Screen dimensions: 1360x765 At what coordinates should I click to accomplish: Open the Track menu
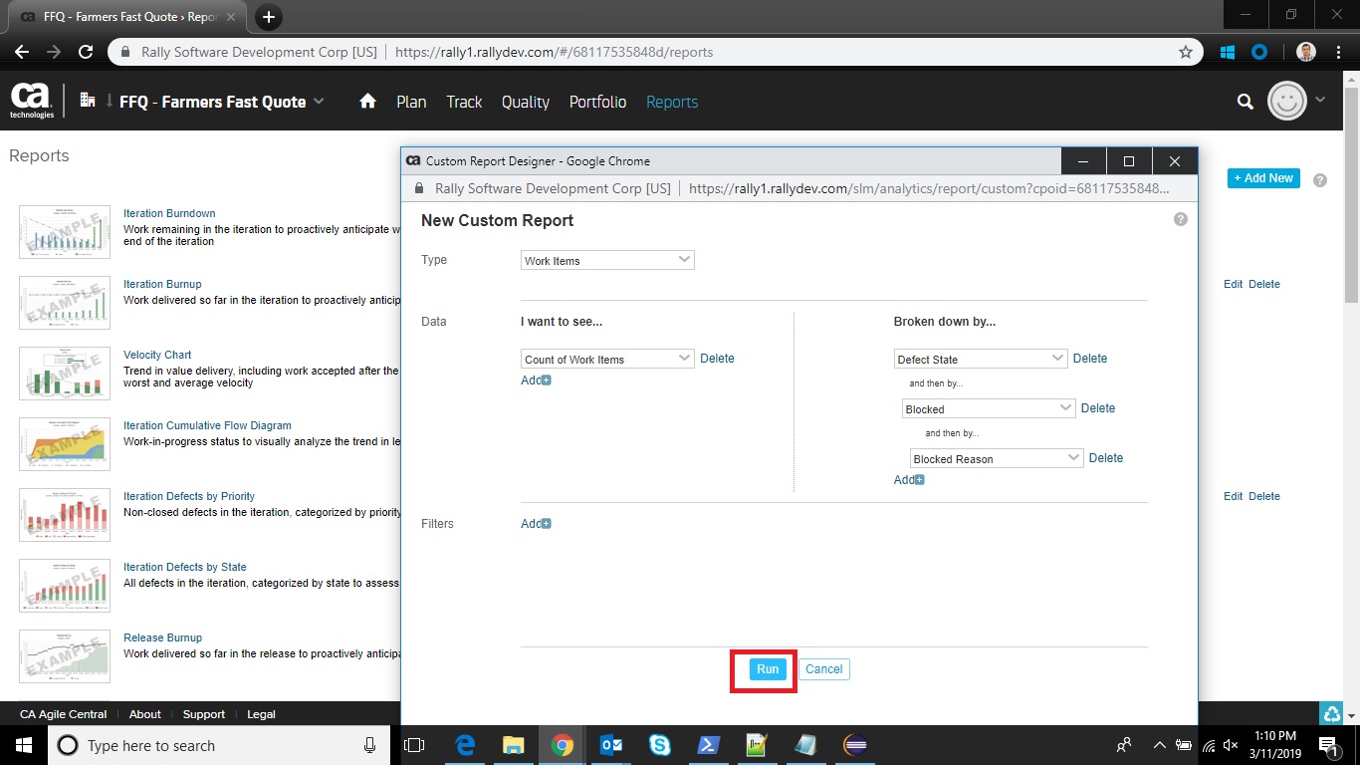(x=464, y=102)
